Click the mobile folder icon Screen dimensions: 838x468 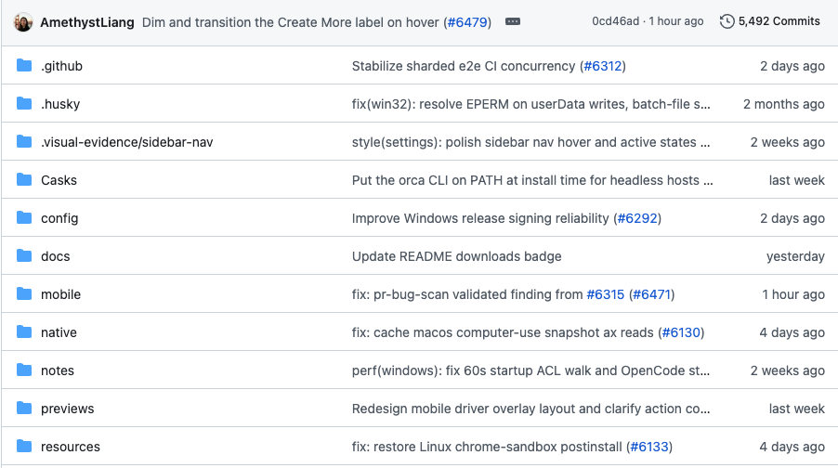click(x=24, y=293)
